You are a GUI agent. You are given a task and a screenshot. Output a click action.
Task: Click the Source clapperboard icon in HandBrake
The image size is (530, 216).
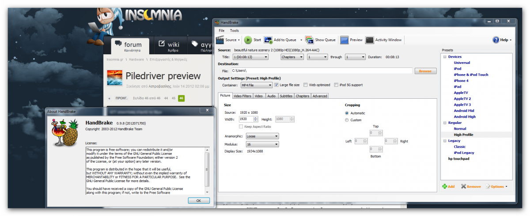220,40
